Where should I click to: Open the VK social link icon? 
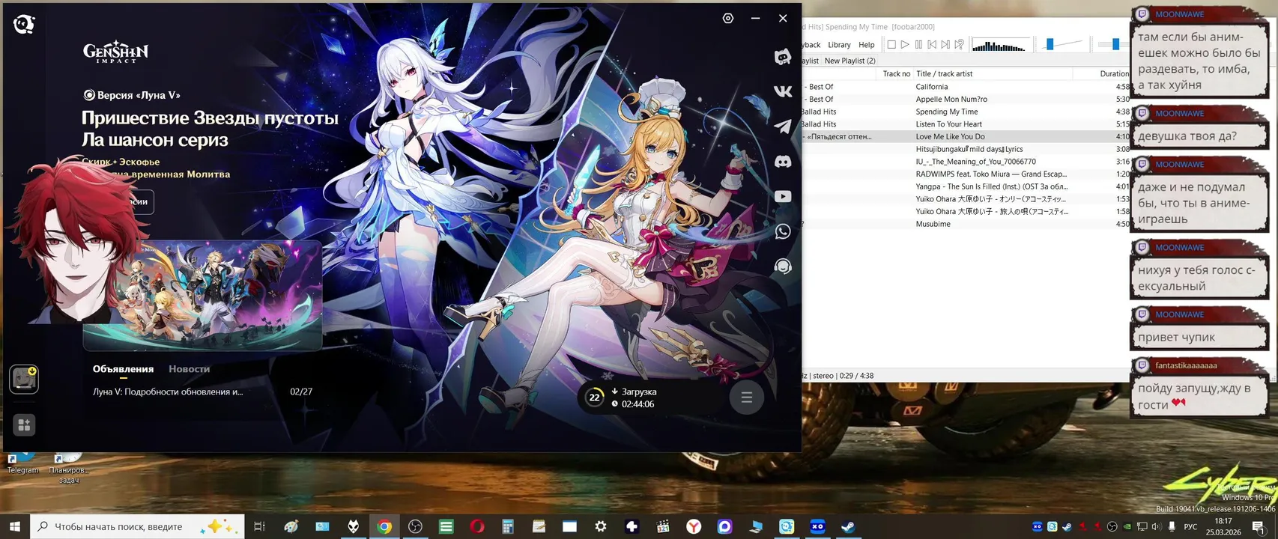tap(783, 91)
